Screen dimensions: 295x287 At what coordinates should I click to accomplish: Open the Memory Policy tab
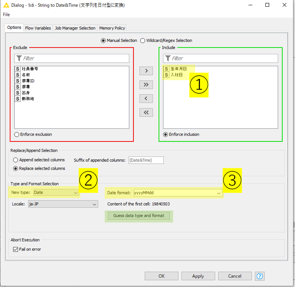(x=112, y=28)
